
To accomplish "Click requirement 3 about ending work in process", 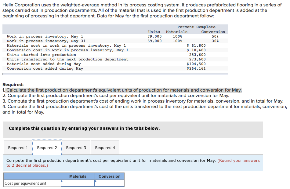I will pyautogui.click(x=143, y=101).
